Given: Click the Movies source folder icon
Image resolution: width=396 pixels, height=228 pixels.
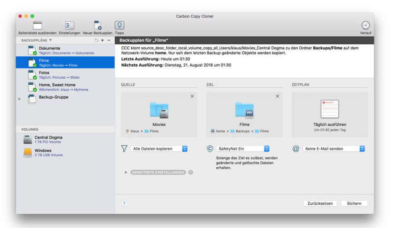Looking at the screenshot, I should (x=159, y=110).
